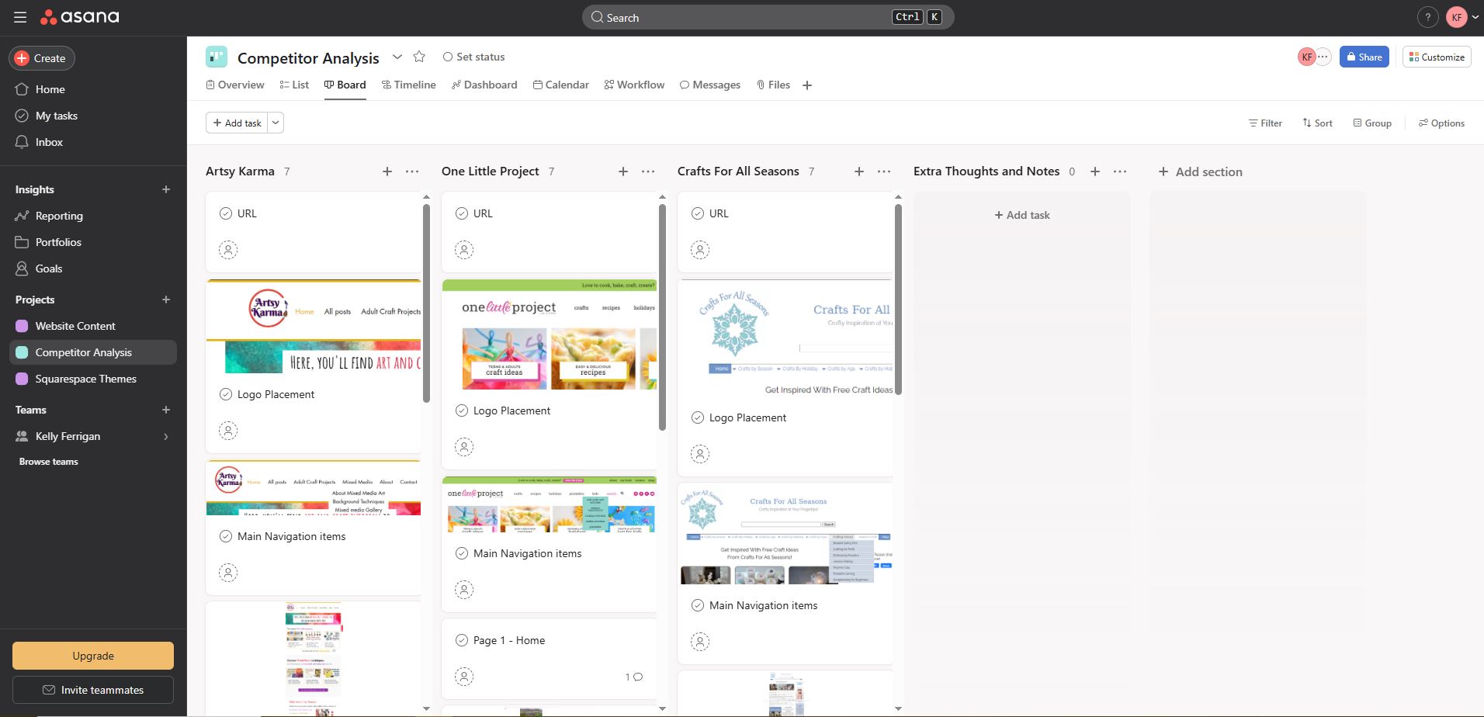The width and height of the screenshot is (1484, 717).
Task: Star the Competitor Analysis project
Action: 419,57
